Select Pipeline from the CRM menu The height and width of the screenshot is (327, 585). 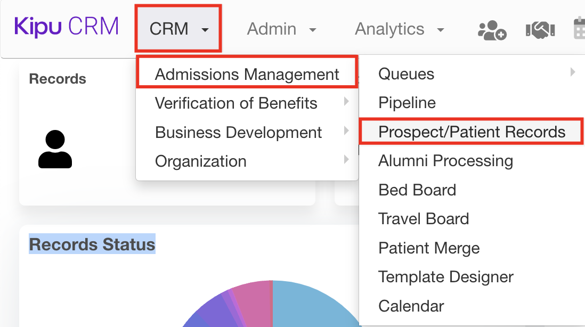407,102
